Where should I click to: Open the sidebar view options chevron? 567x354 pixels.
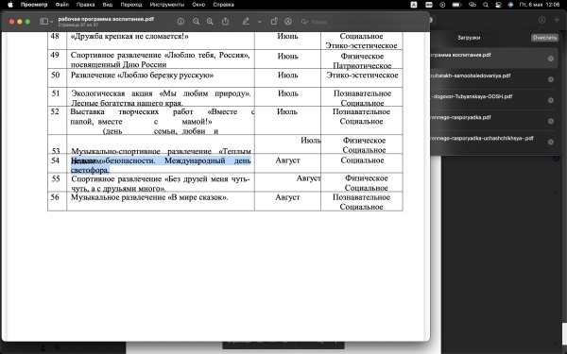coord(51,22)
